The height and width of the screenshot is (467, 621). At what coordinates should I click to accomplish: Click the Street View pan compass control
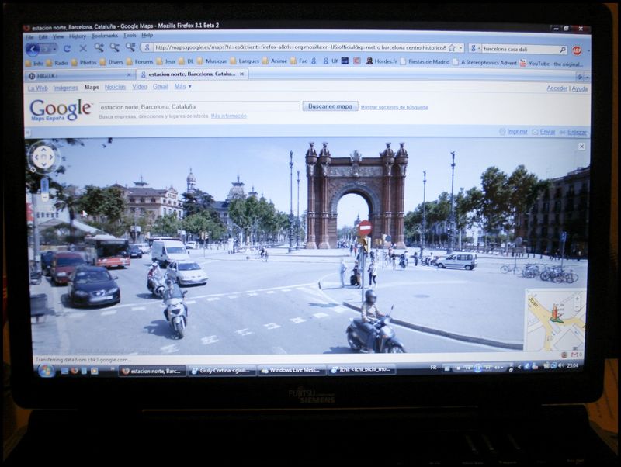[43, 157]
